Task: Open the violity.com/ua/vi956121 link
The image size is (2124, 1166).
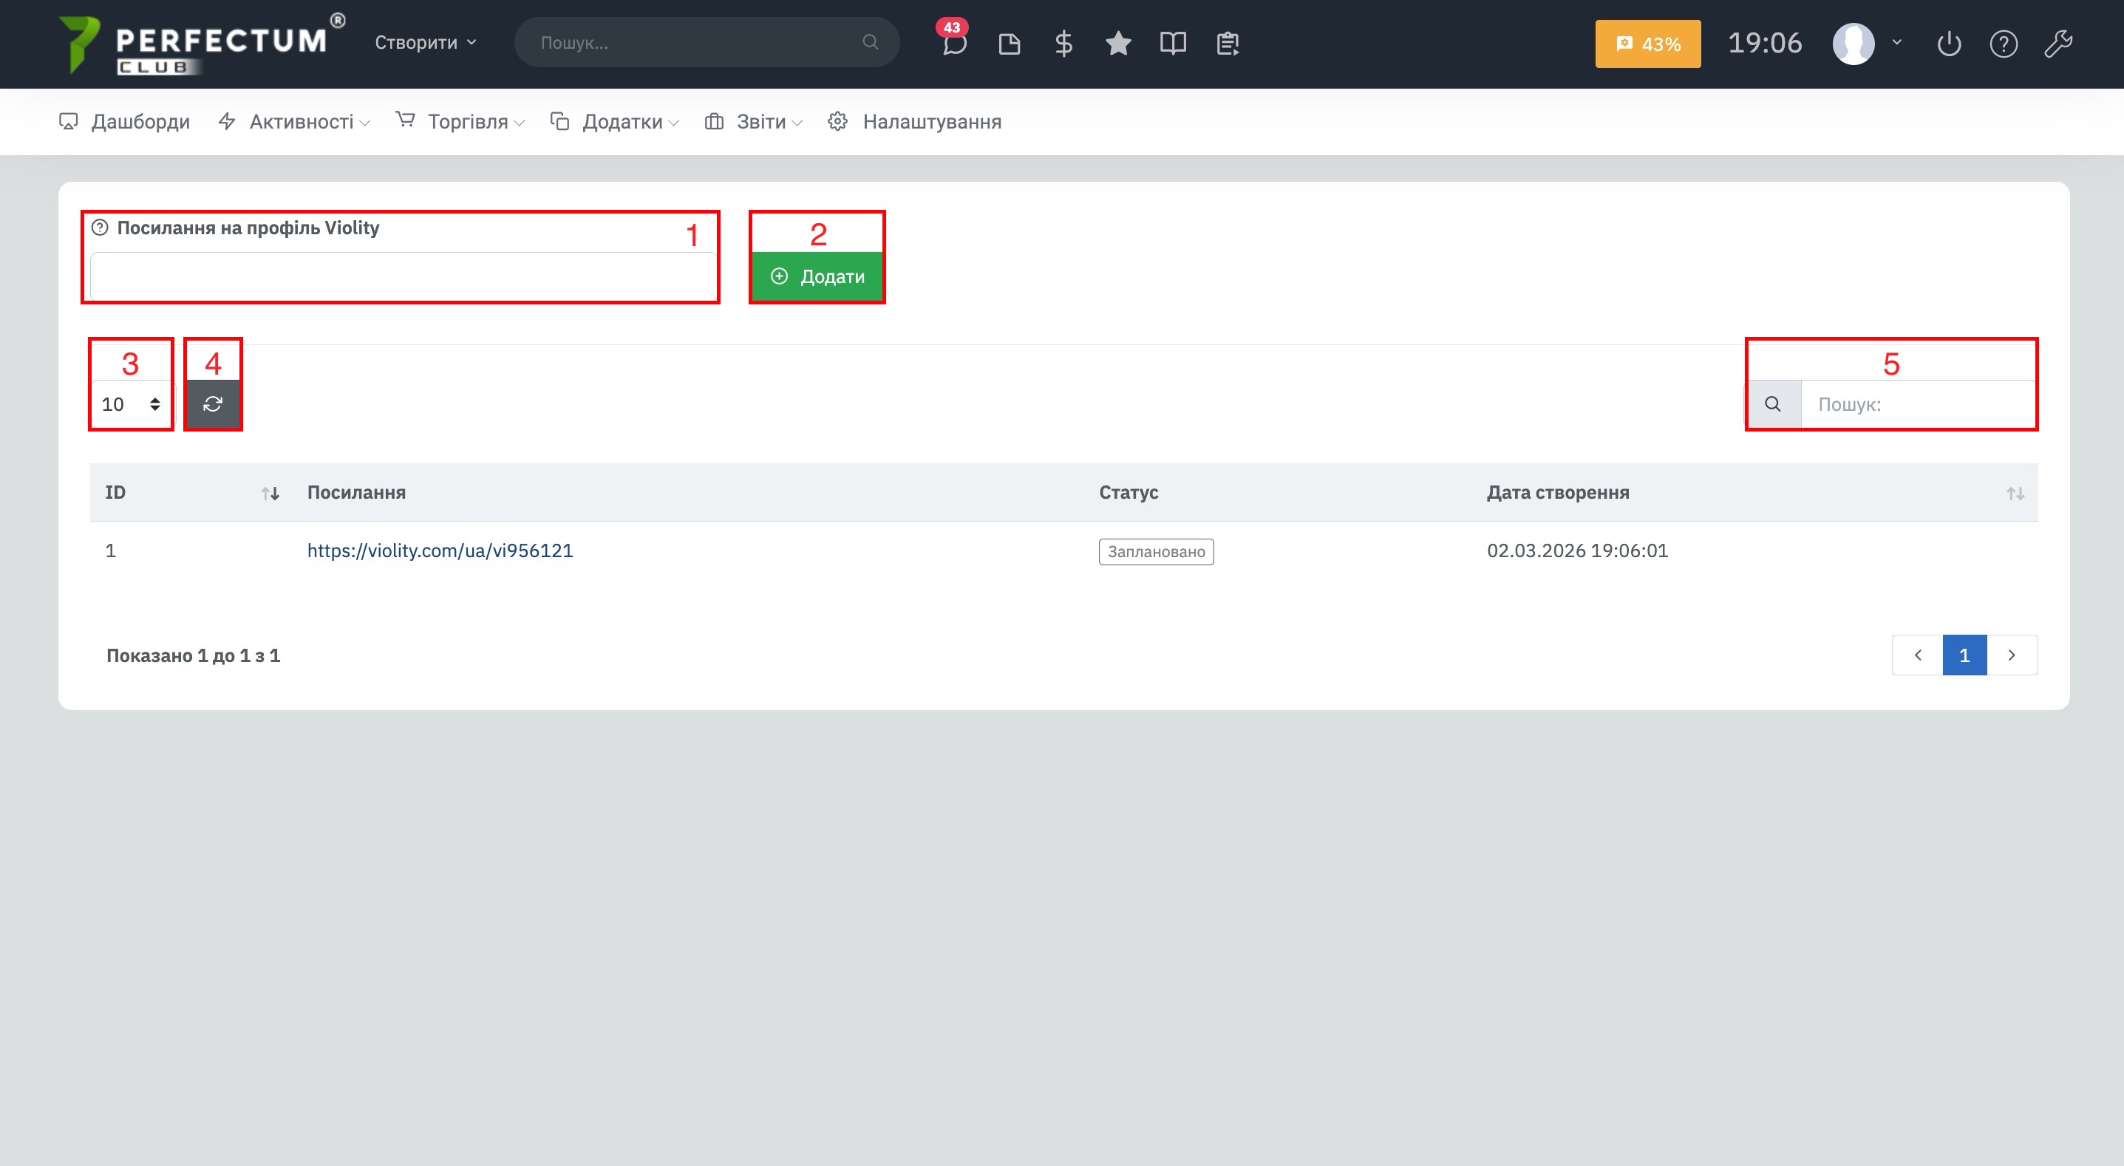Action: [440, 550]
